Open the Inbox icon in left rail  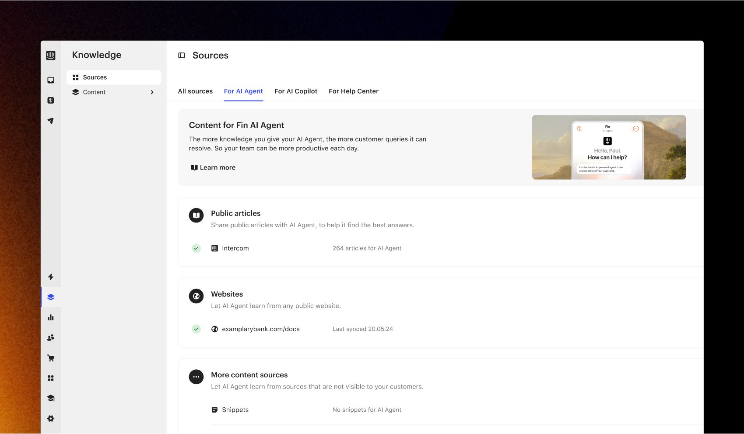[x=51, y=80]
